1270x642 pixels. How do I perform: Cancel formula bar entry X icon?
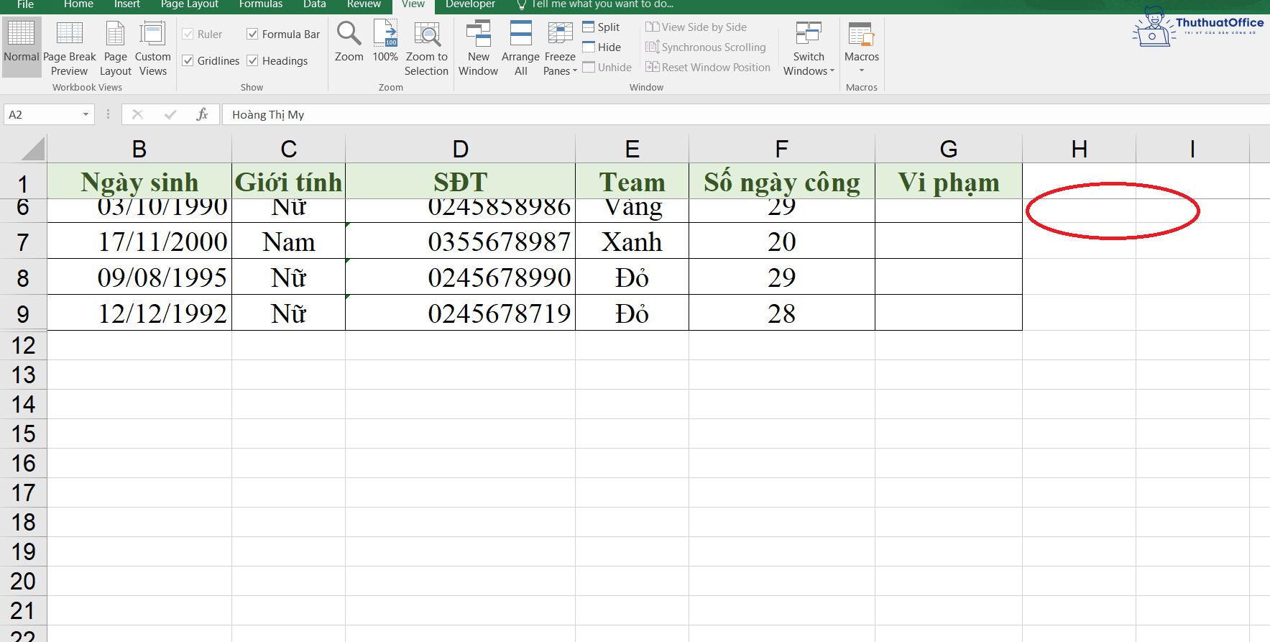pyautogui.click(x=138, y=114)
